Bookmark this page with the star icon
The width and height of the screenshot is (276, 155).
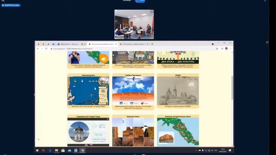tap(217, 49)
